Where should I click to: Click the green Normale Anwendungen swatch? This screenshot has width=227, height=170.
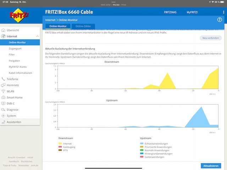142,150
